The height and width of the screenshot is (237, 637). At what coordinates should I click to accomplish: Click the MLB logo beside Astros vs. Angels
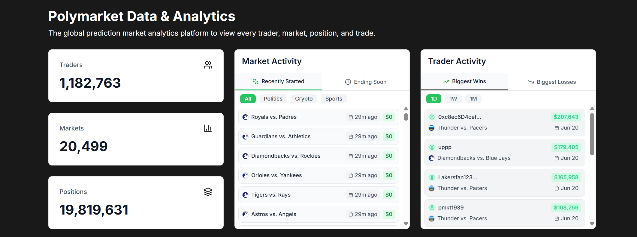tap(245, 214)
